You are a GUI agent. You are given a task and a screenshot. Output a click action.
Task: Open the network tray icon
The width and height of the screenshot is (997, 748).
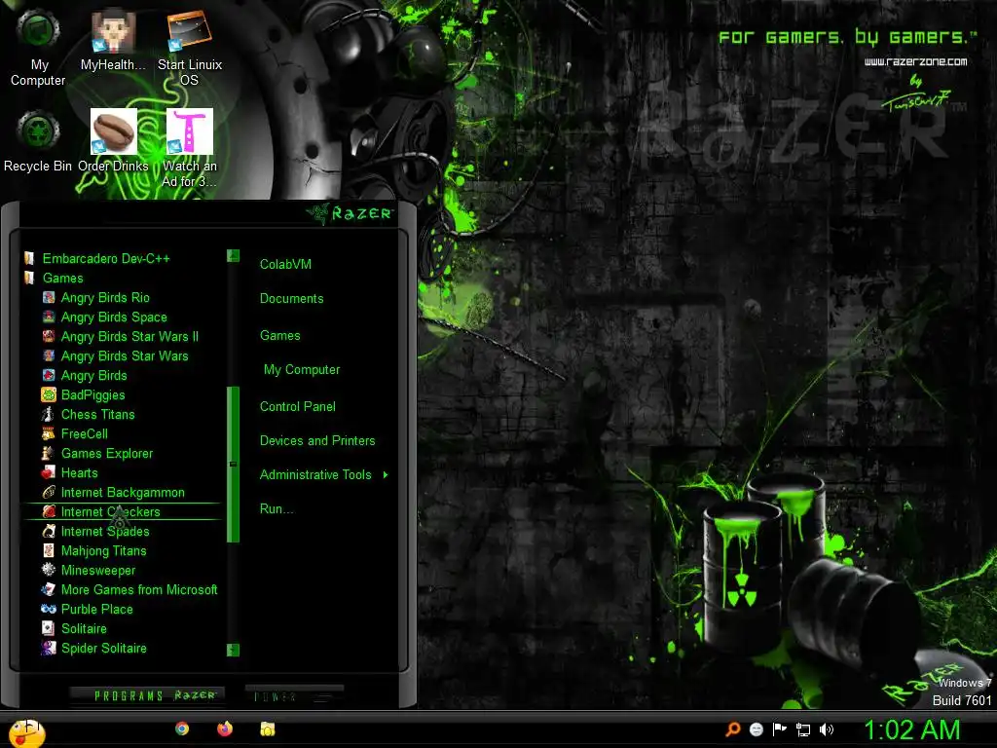coord(803,729)
